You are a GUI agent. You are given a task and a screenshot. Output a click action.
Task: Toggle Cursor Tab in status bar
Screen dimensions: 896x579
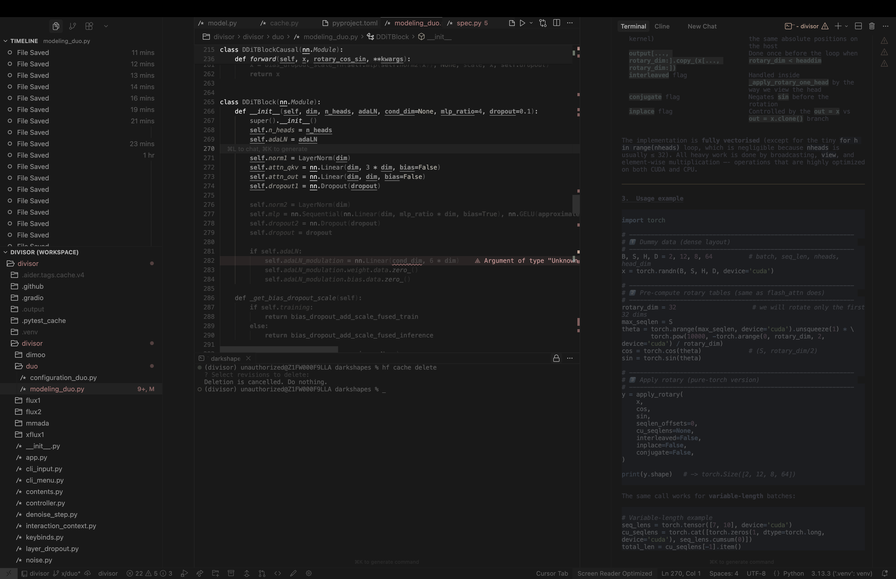coord(552,573)
